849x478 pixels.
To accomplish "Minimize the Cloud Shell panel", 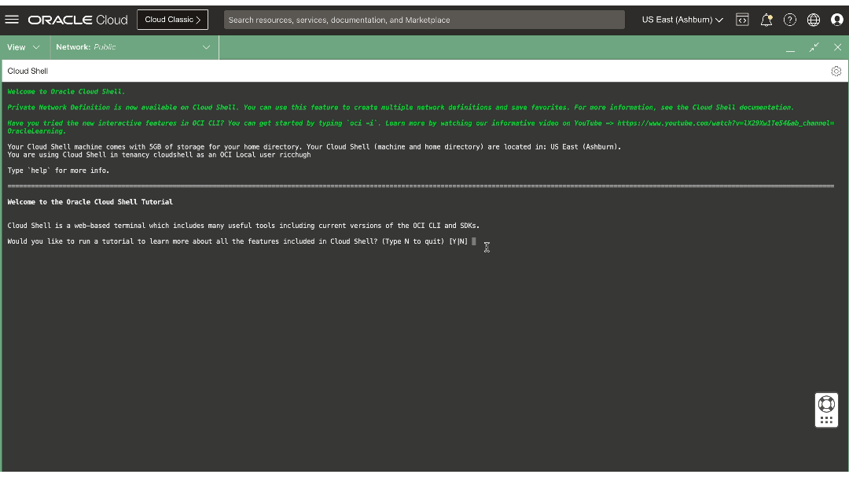I will [791, 47].
